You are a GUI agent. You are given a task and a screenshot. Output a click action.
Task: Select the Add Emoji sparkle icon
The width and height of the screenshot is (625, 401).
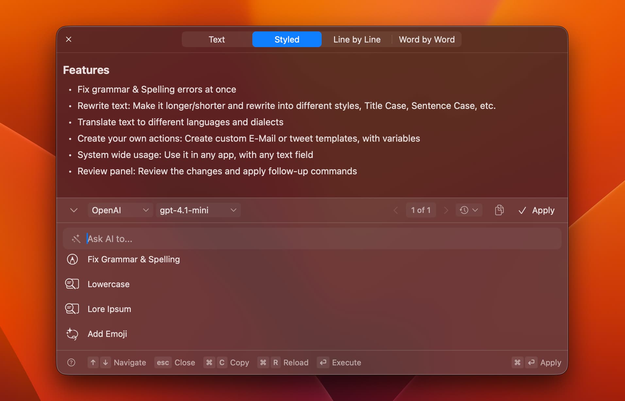coord(72,334)
